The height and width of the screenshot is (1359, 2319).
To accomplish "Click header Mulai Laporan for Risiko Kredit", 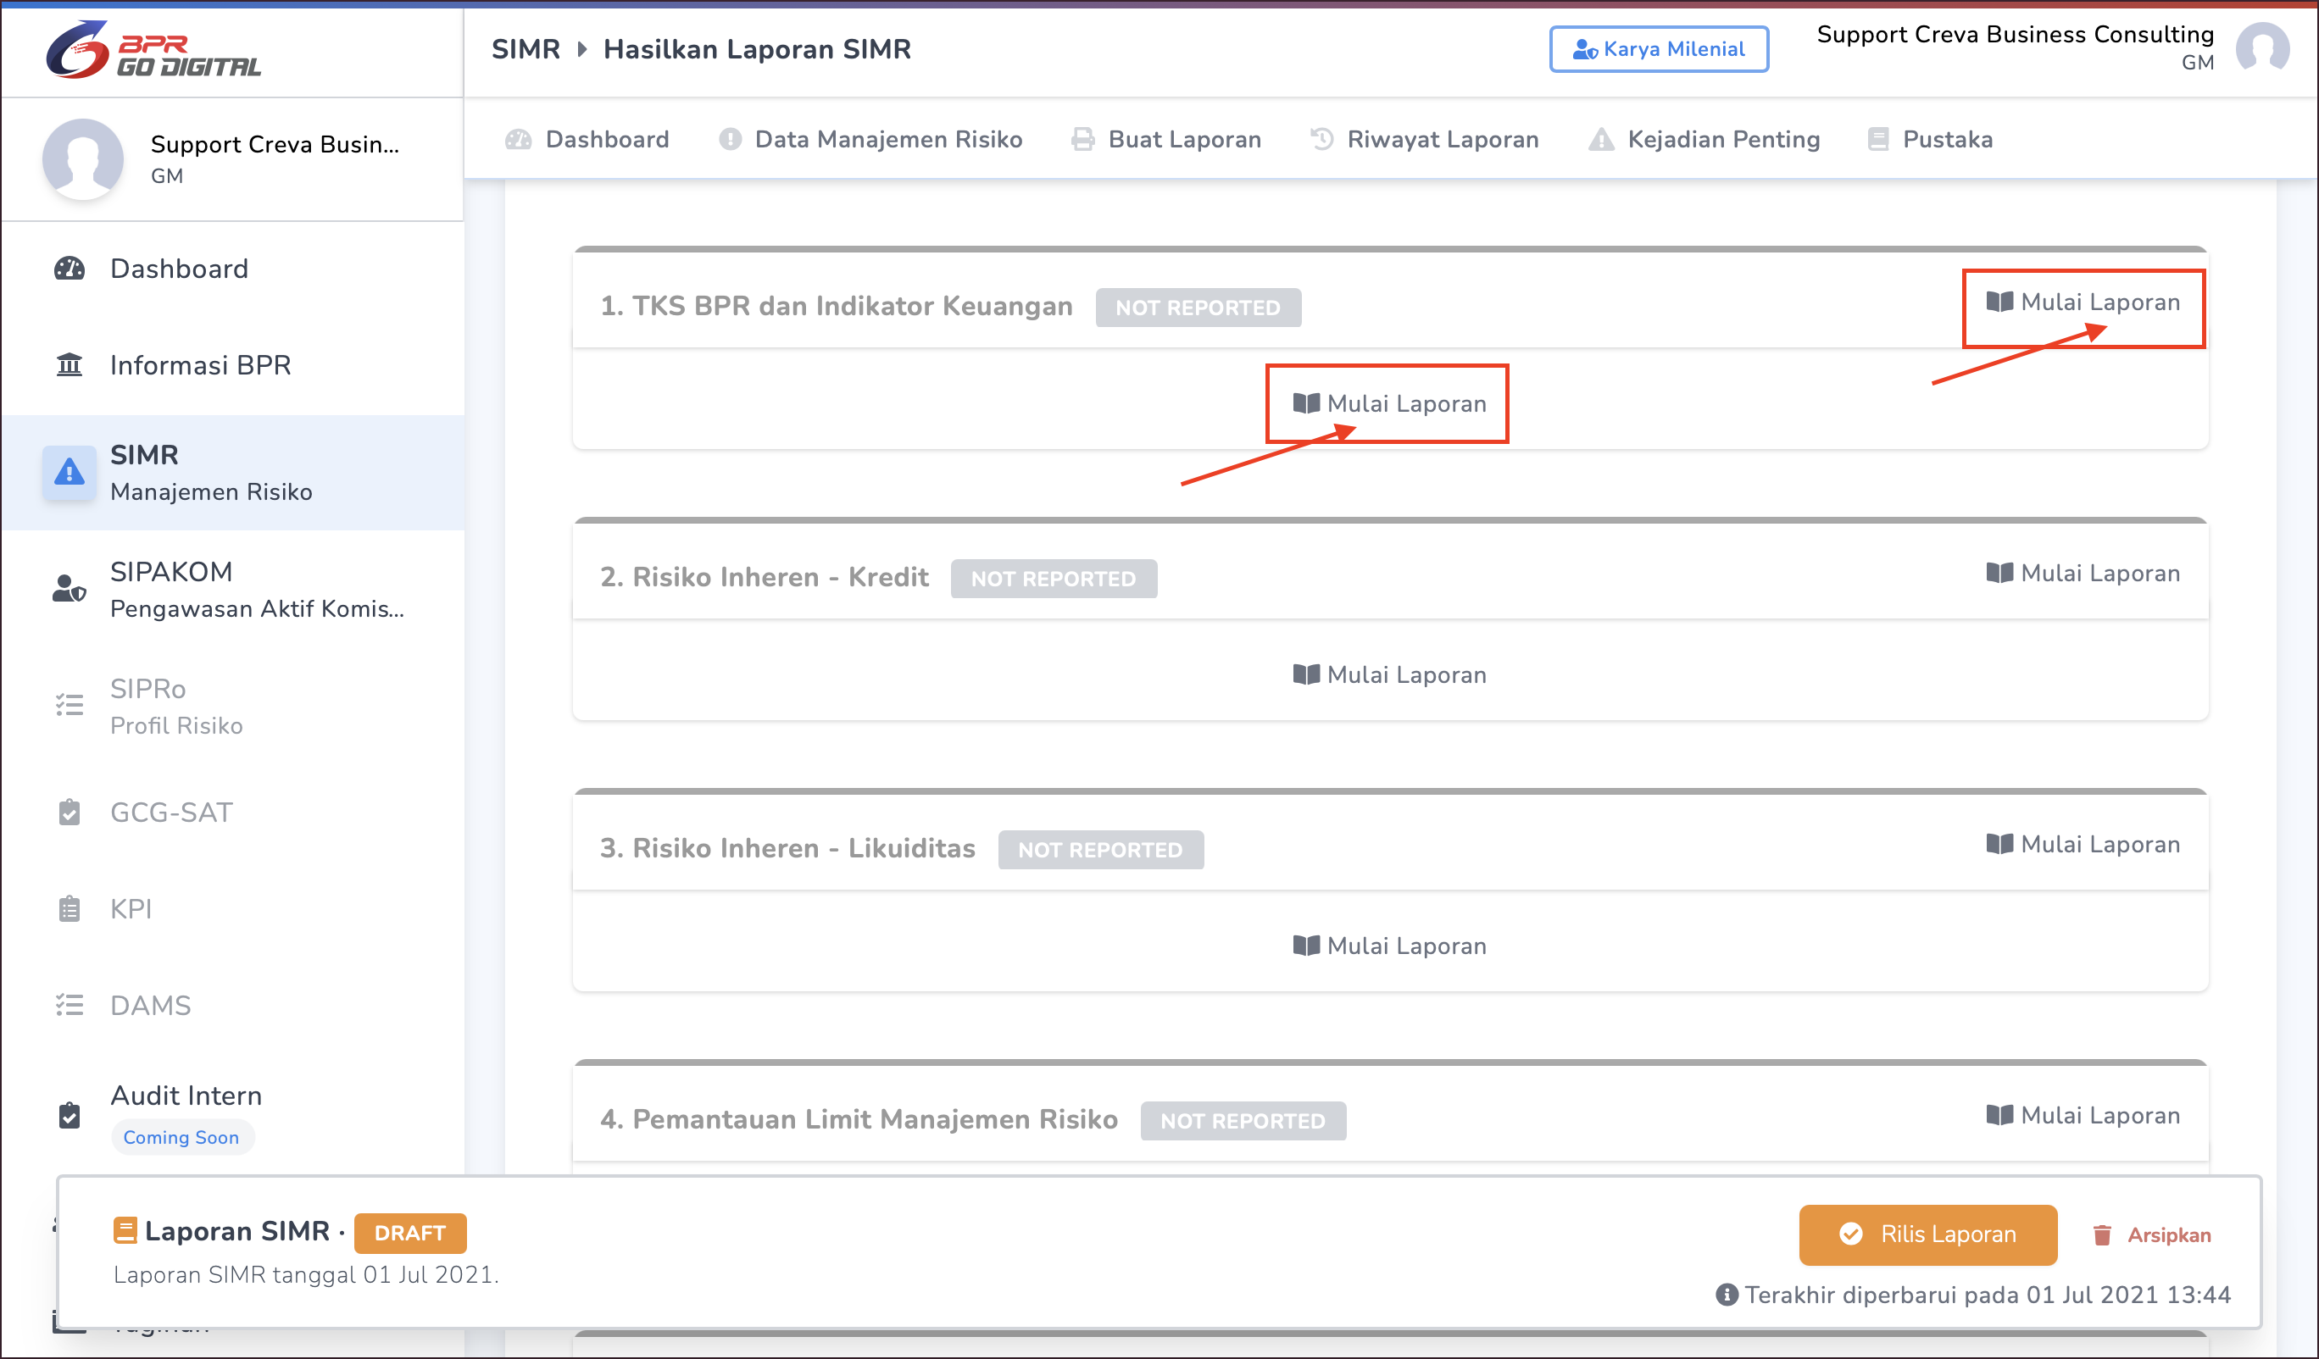I will coord(2083,574).
